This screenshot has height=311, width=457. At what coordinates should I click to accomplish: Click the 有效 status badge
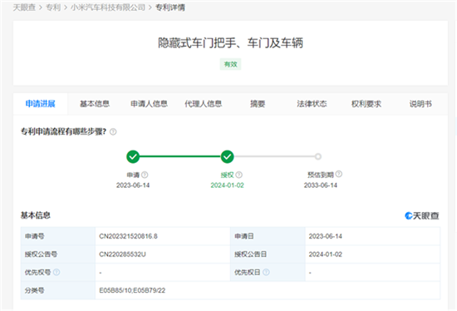[230, 64]
